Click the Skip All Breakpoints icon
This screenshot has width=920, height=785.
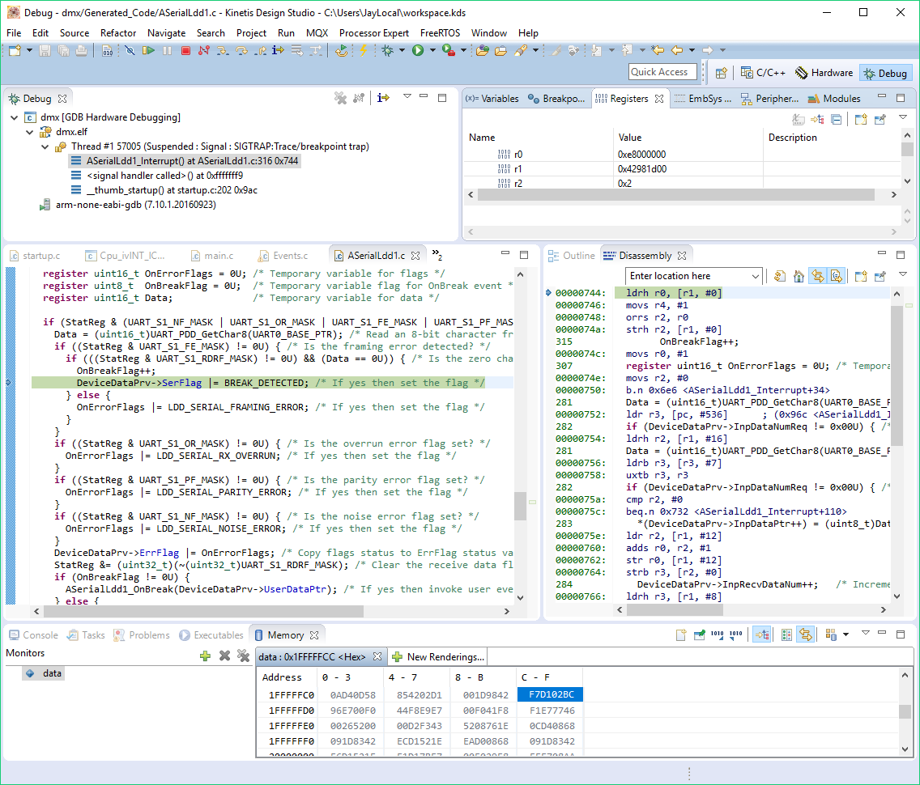pyautogui.click(x=130, y=51)
